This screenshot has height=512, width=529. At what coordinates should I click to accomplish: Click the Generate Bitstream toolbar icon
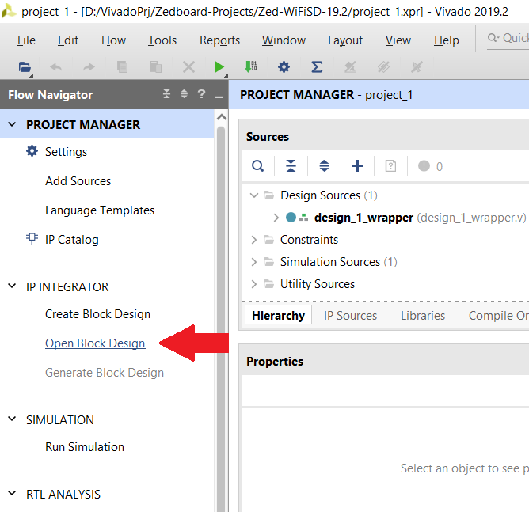[x=251, y=67]
